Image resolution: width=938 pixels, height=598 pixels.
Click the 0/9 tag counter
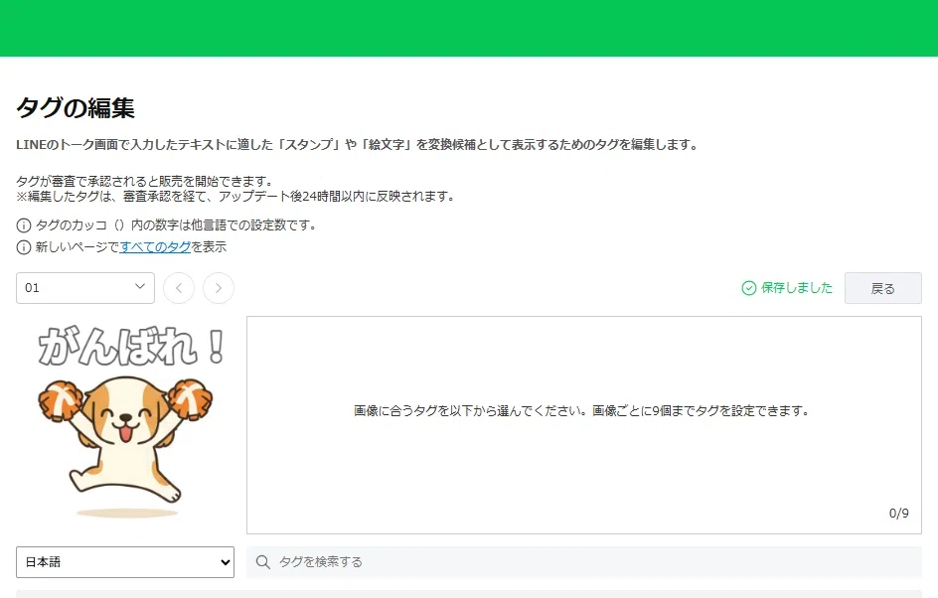(x=898, y=514)
